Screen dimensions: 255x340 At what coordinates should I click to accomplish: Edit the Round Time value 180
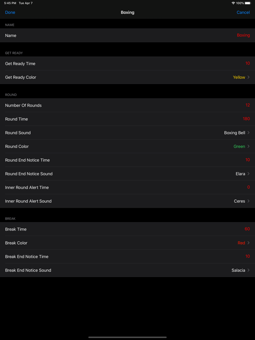point(246,119)
